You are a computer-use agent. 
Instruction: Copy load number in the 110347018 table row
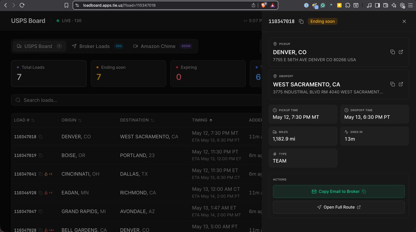point(41,137)
